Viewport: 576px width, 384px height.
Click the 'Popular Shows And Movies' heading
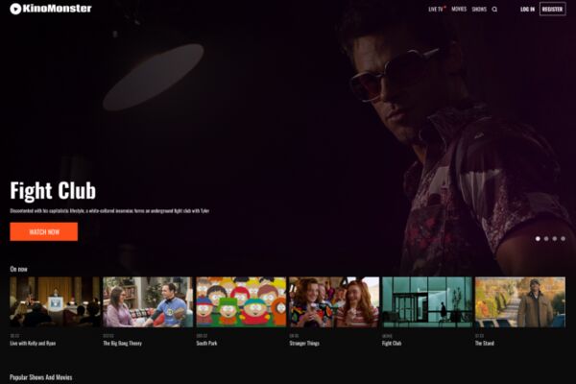41,377
